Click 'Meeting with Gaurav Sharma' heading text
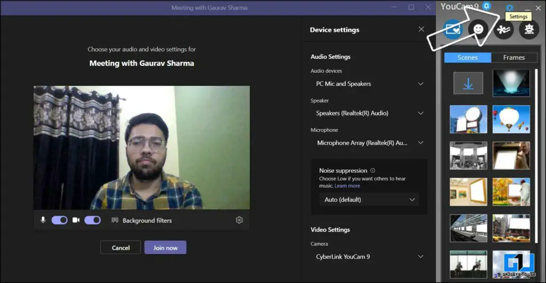546x283 pixels. tap(142, 63)
